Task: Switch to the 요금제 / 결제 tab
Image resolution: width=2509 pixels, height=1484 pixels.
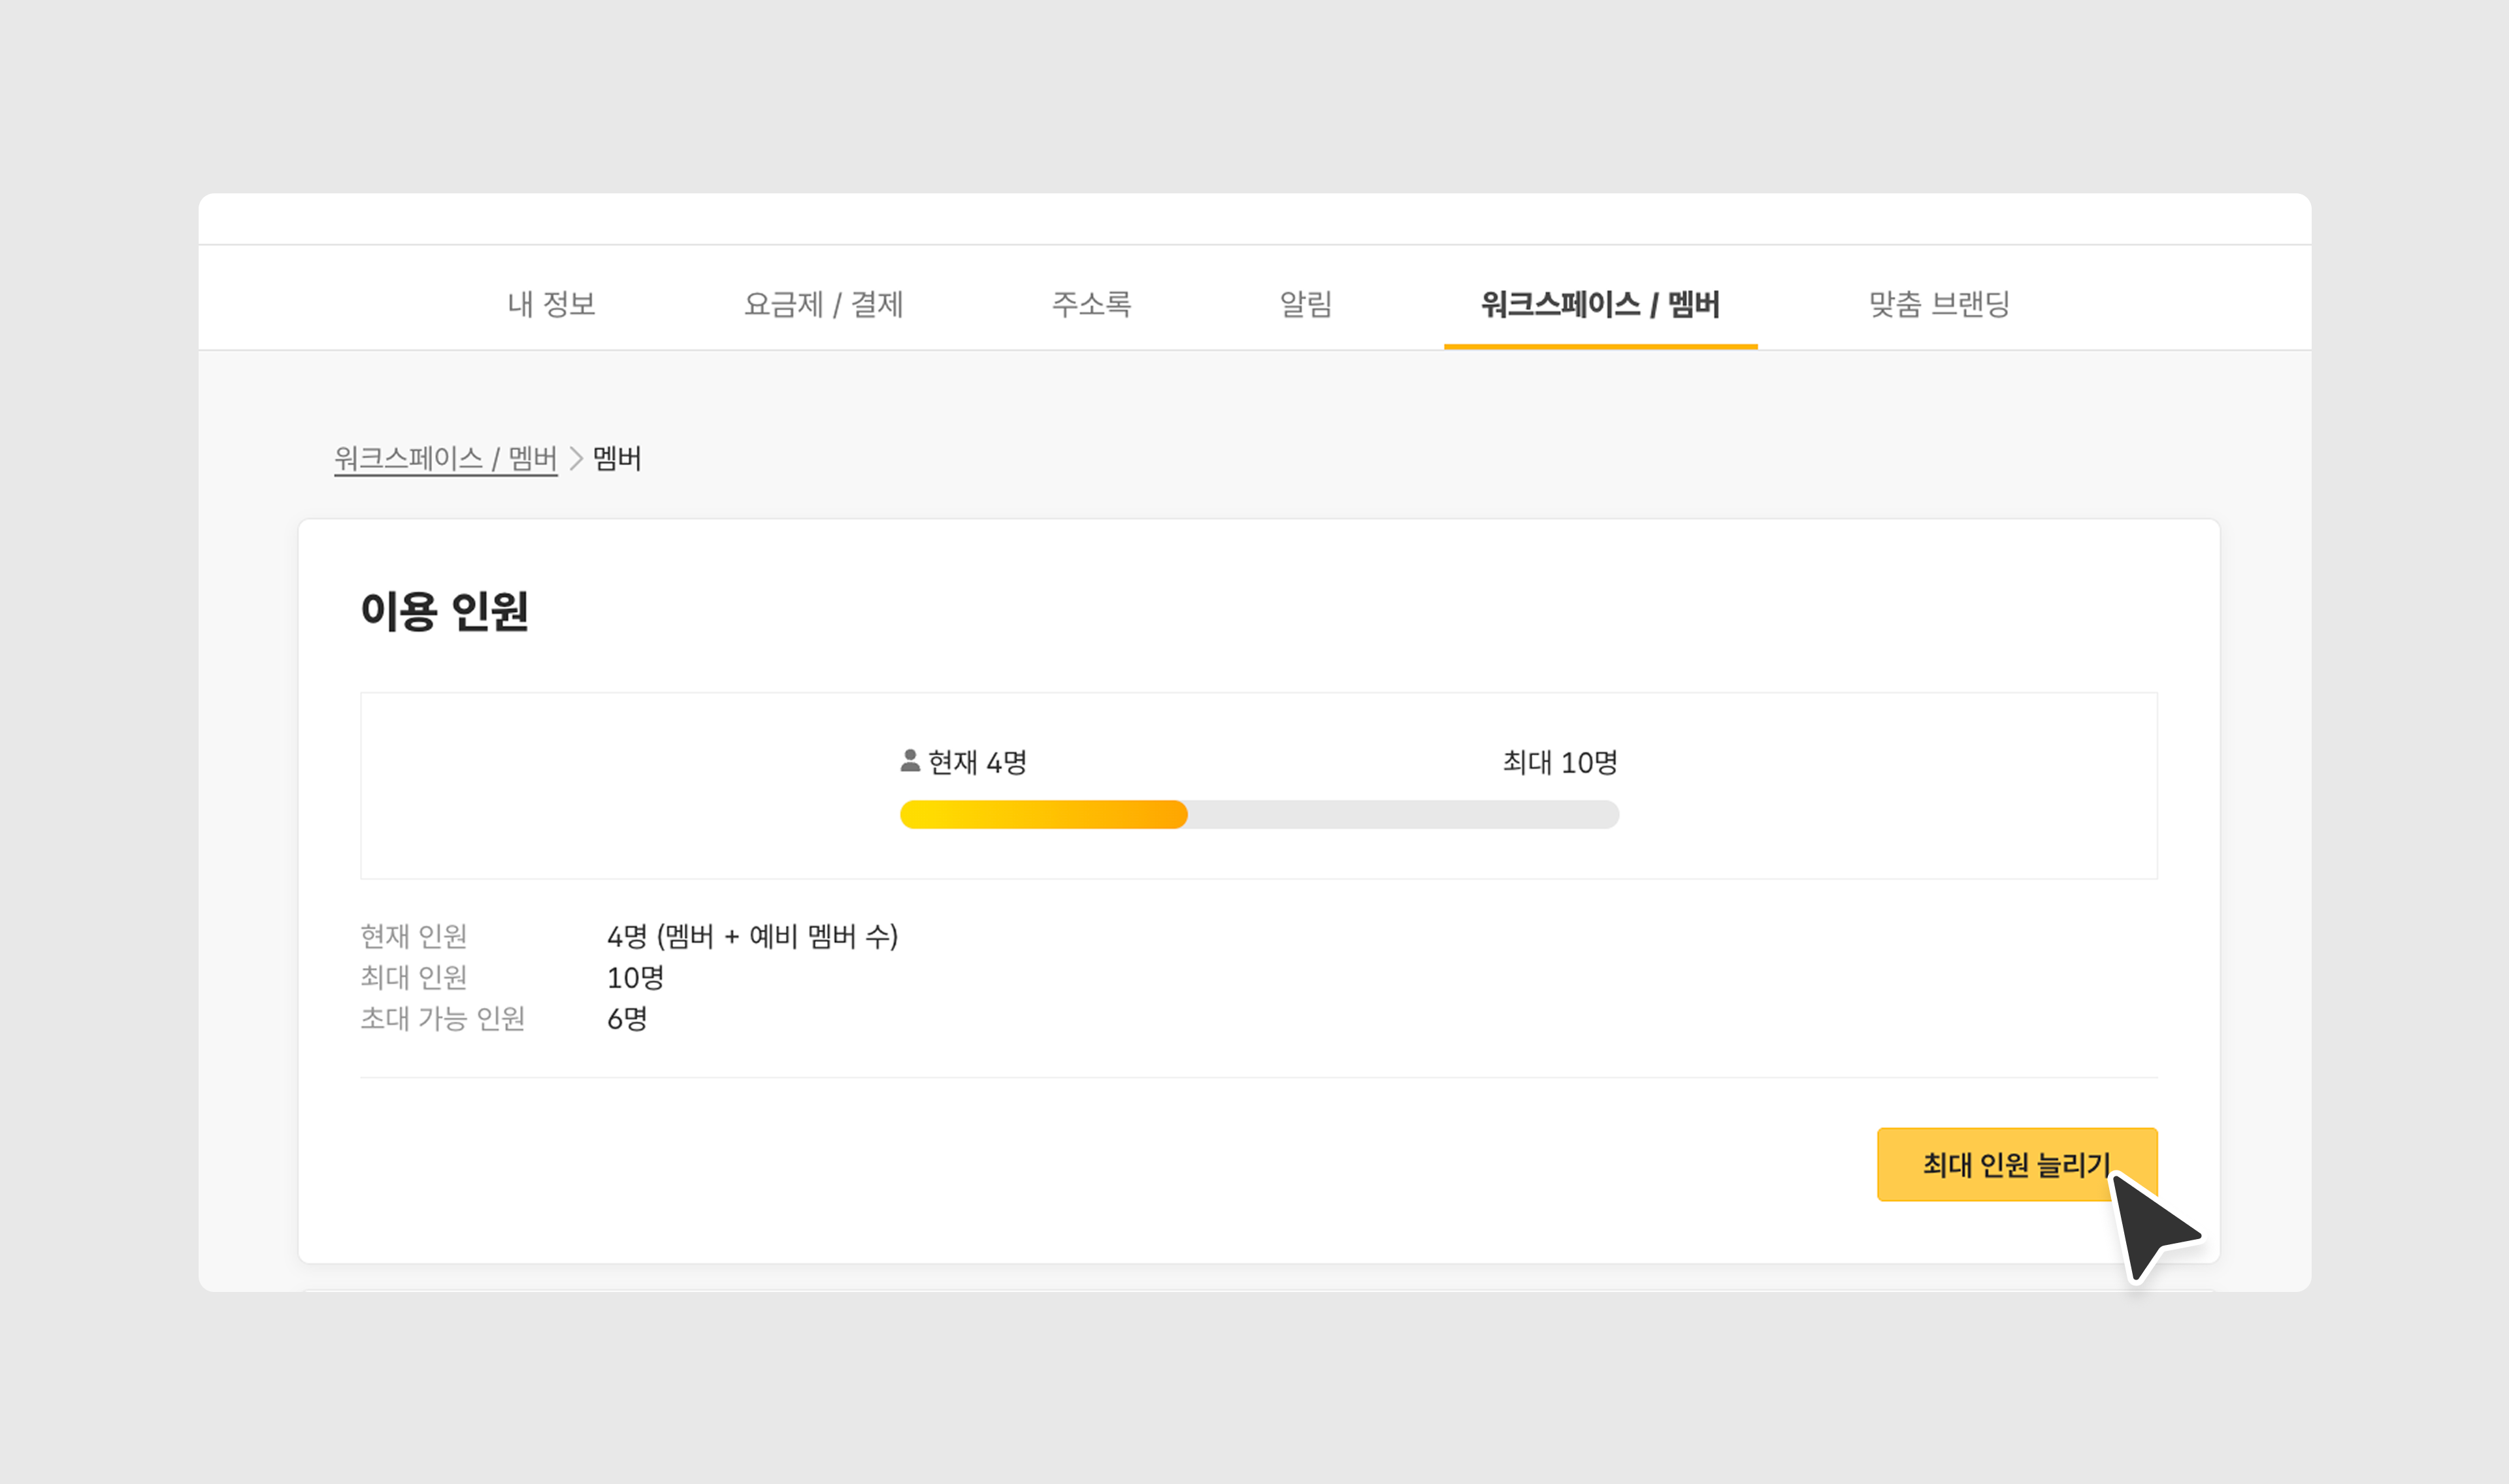Action: (823, 303)
